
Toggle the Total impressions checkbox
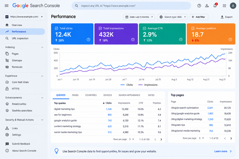[100, 28]
